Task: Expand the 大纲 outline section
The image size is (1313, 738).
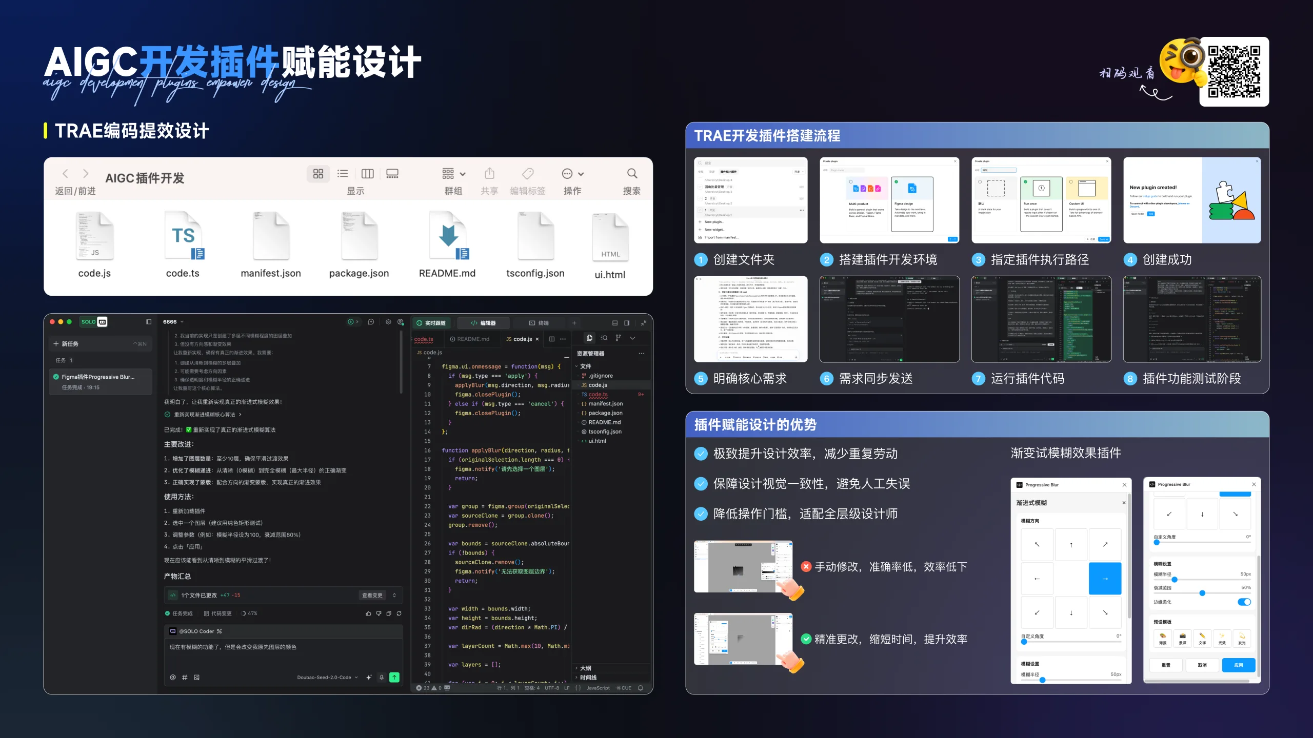Action: click(584, 668)
